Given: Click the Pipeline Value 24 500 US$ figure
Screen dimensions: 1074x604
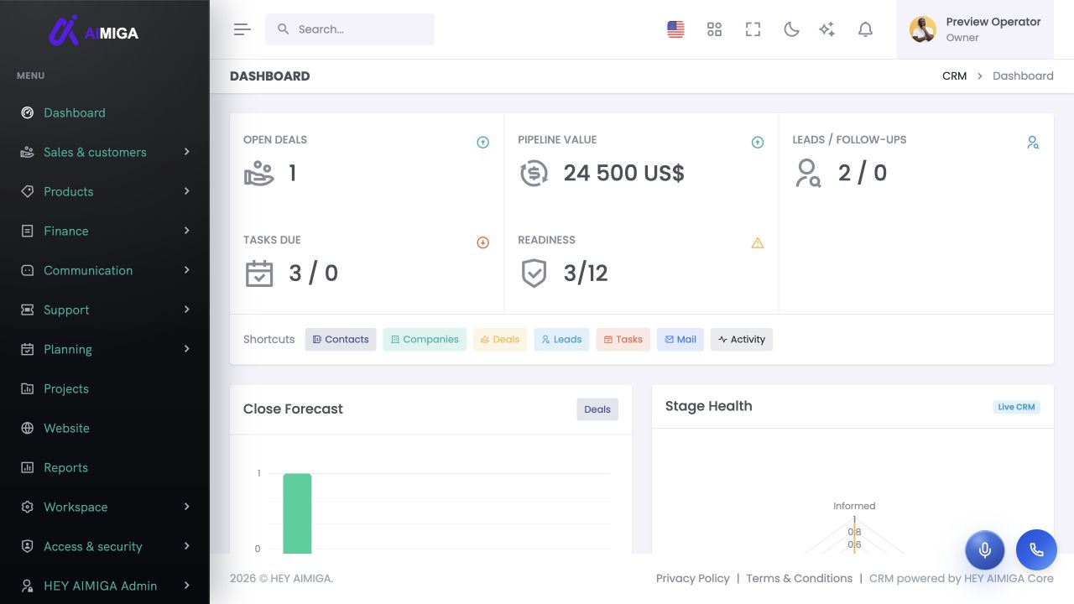Looking at the screenshot, I should pyautogui.click(x=624, y=173).
